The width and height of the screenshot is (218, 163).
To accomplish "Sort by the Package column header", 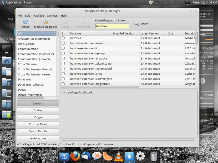I will tap(91, 33).
